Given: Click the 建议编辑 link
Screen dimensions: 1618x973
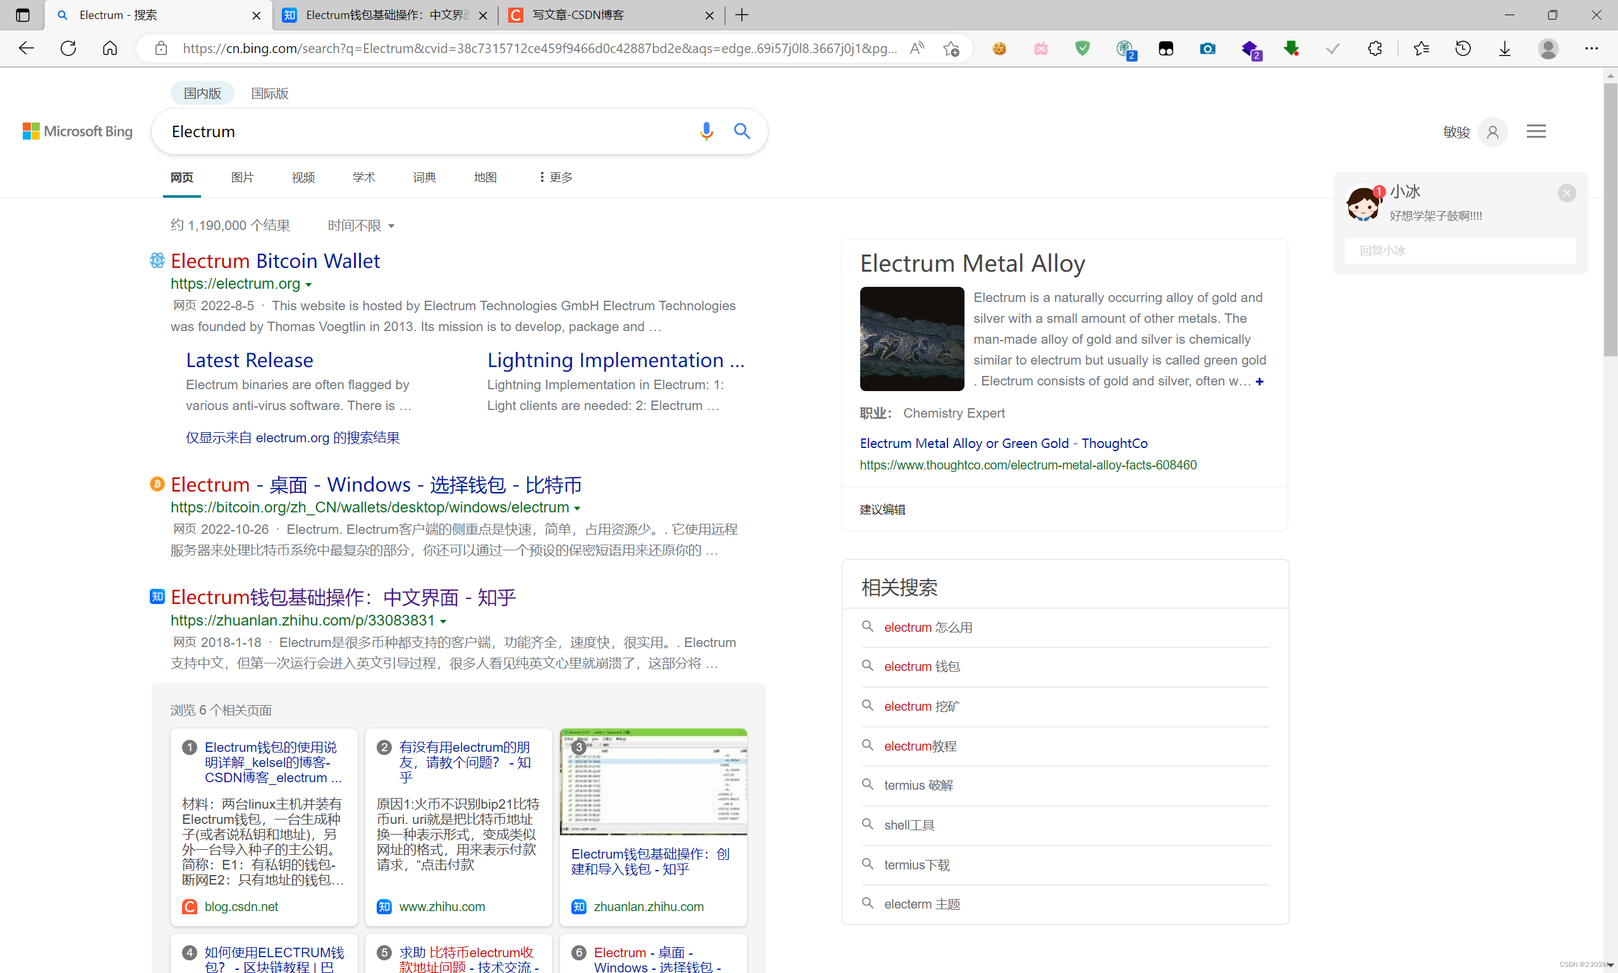Looking at the screenshot, I should (882, 509).
